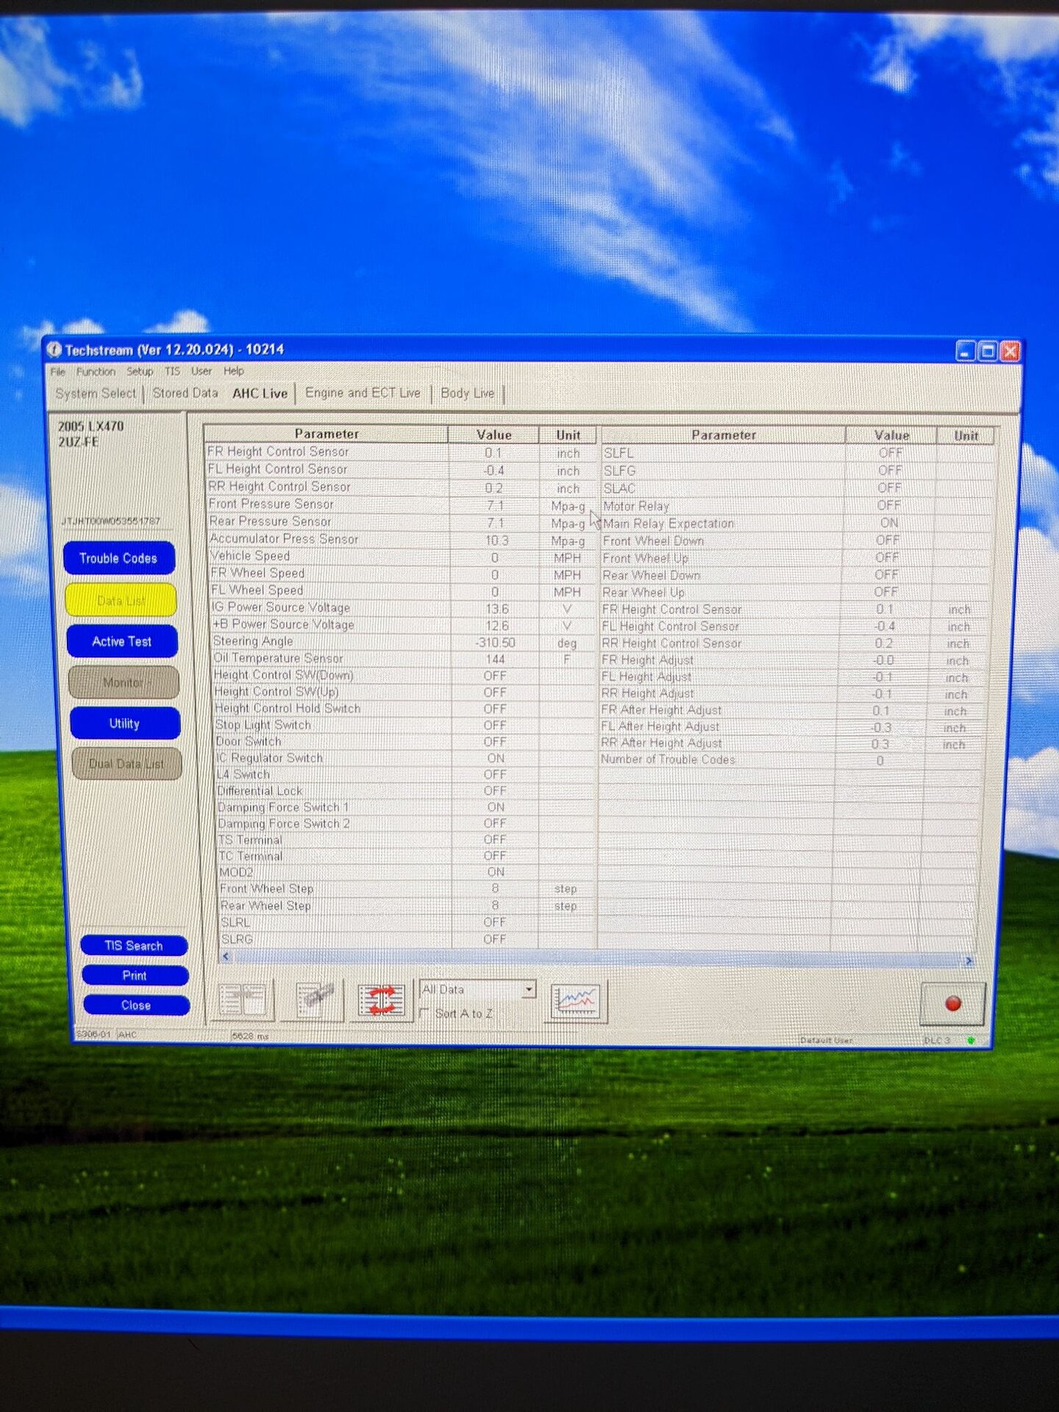Click the left Parameter column header

(327, 434)
